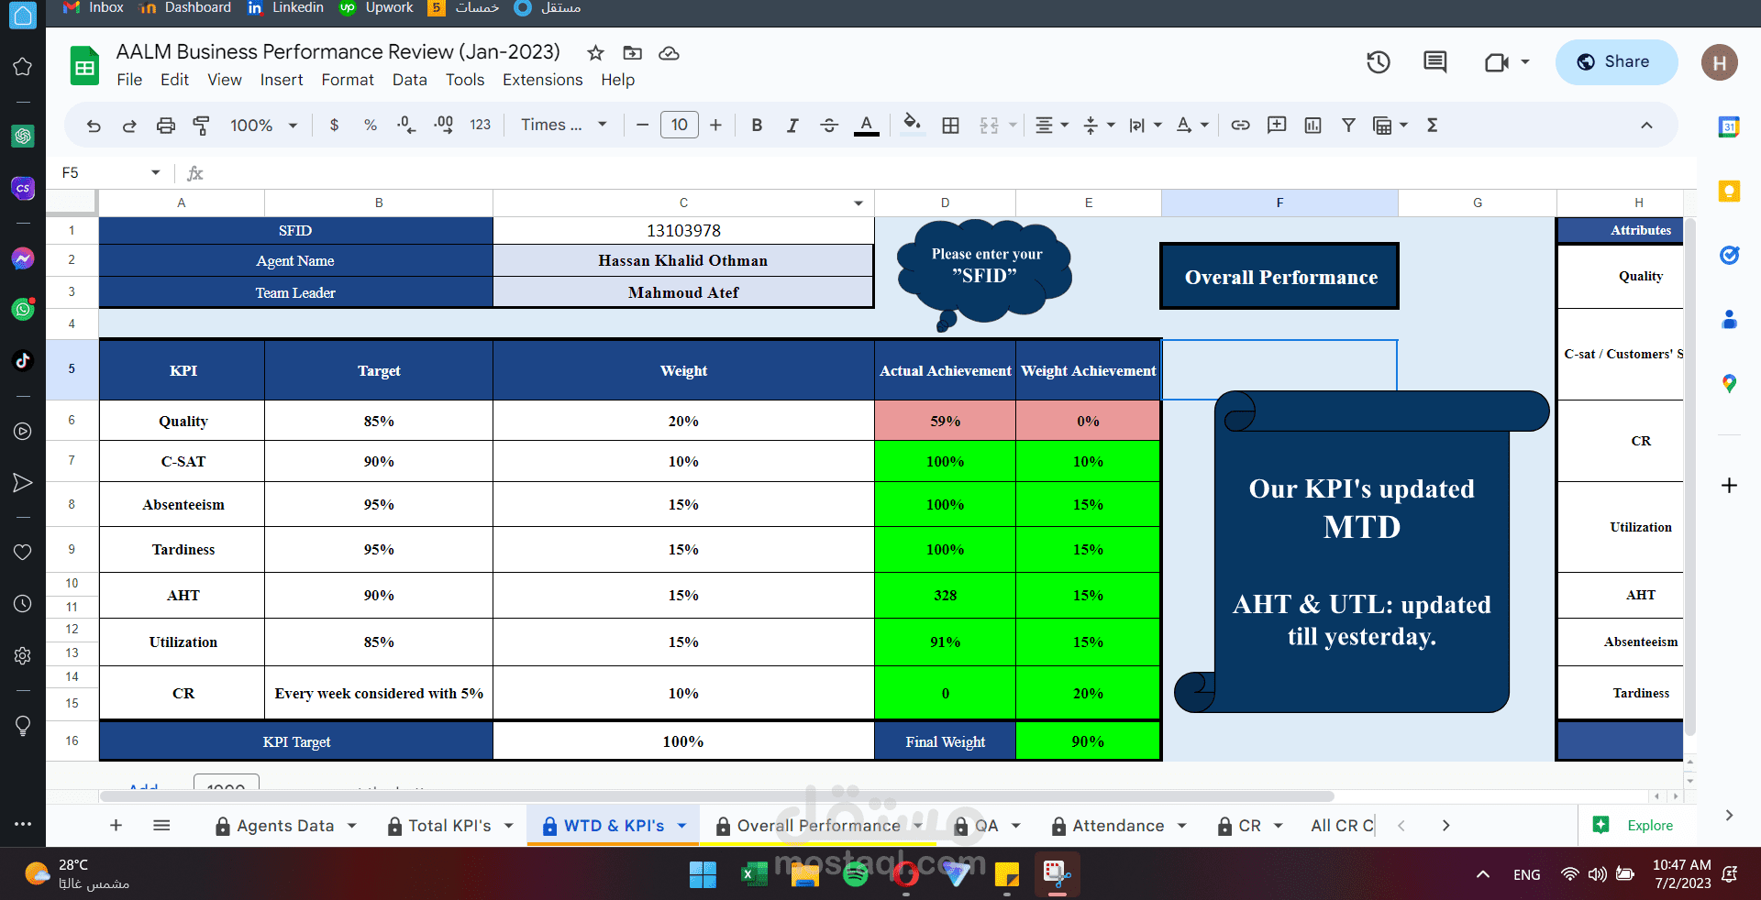This screenshot has width=1761, height=900.
Task: Open the account profile avatar
Action: coord(1720,62)
